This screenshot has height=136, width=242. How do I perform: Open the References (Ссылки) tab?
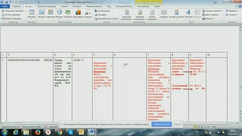tap(64, 6)
